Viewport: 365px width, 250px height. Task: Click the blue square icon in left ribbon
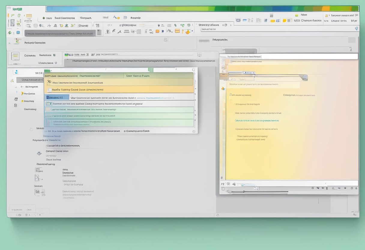[x=18, y=32]
